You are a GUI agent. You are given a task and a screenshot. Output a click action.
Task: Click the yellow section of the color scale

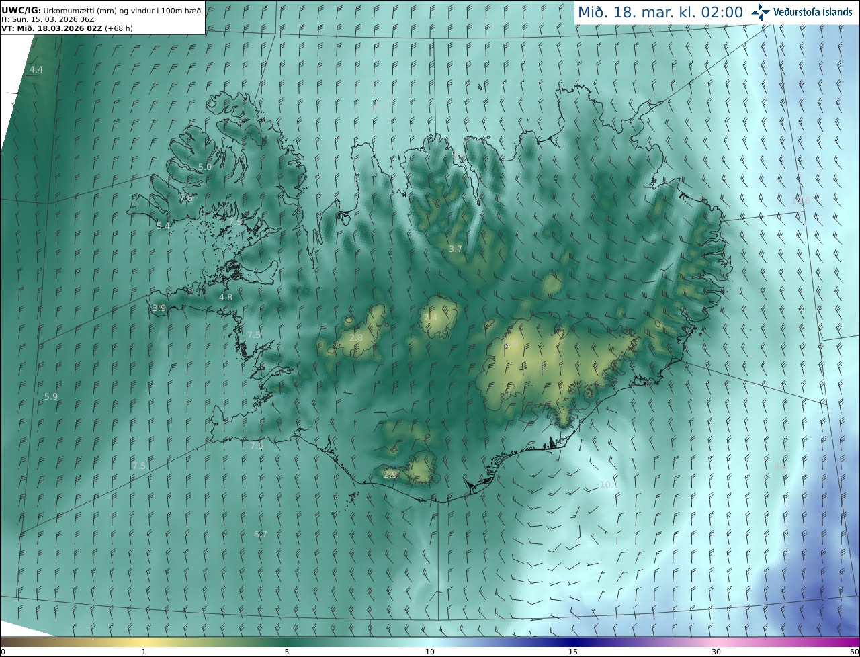point(144,642)
